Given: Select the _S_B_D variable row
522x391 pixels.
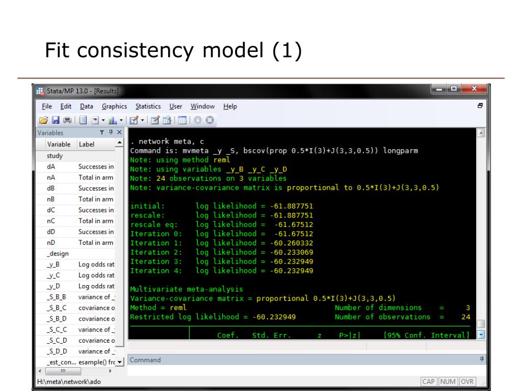Looking at the screenshot, I should pyautogui.click(x=76, y=319).
